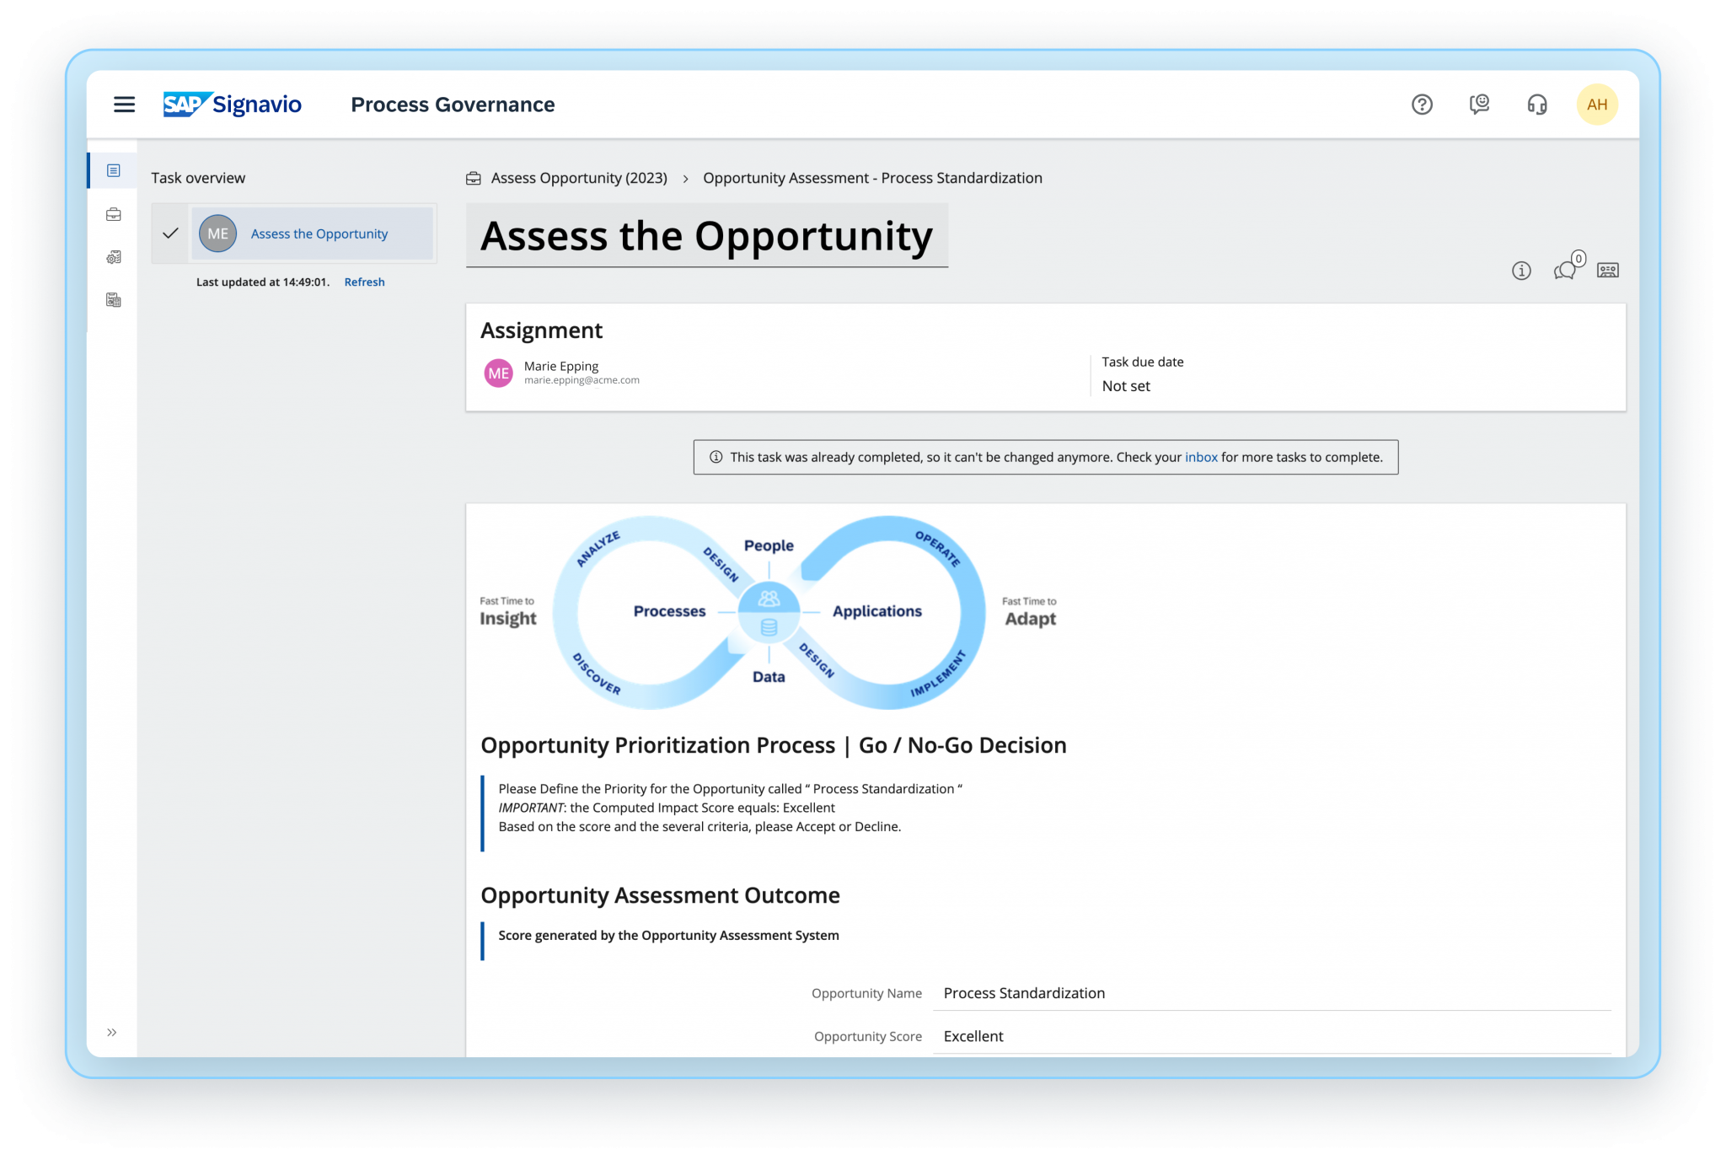
Task: Open the Help menu via question mark icon
Action: (1422, 104)
